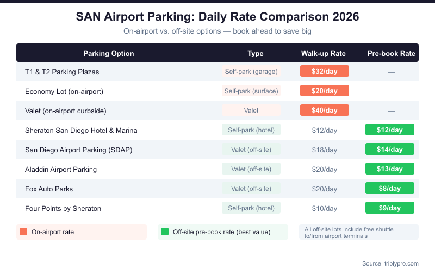Click the $40/day valet rate badge
Screen dimensions: 435x271
[325, 111]
